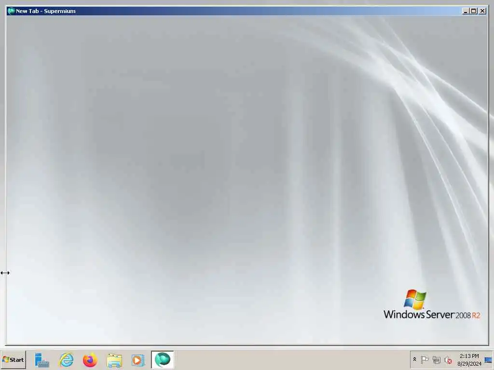Open Action Center flag in system tray
This screenshot has width=494, height=370.
click(x=425, y=359)
